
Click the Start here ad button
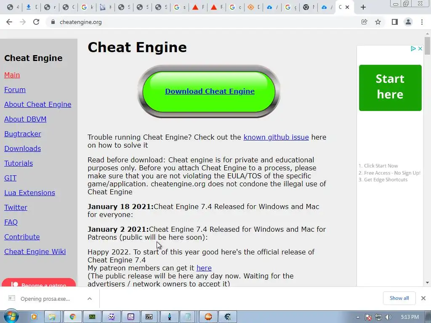[390, 87]
